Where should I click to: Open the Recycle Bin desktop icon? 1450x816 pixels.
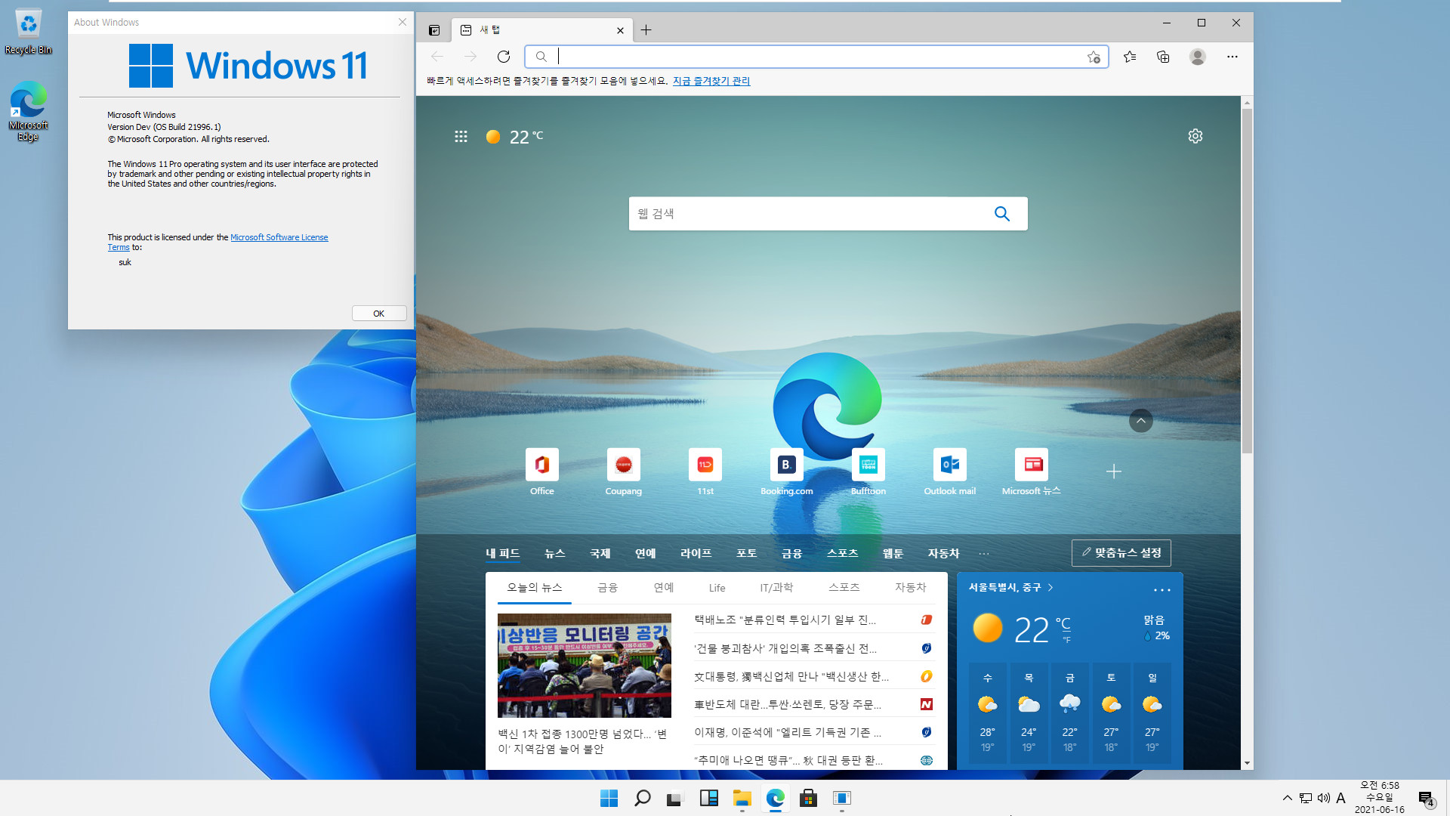28,32
